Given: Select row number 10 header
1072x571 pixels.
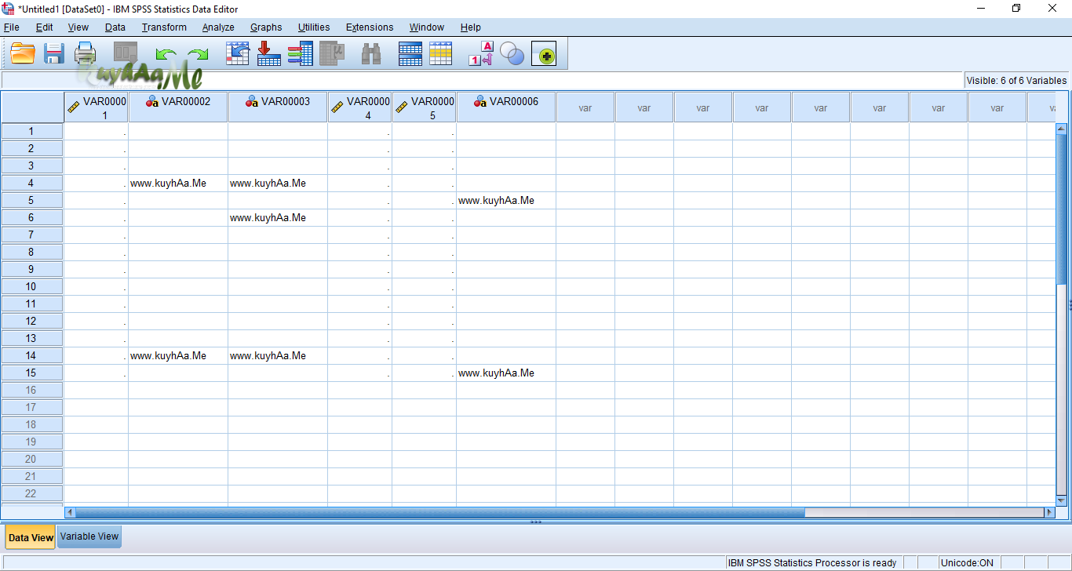Looking at the screenshot, I should pyautogui.click(x=31, y=286).
